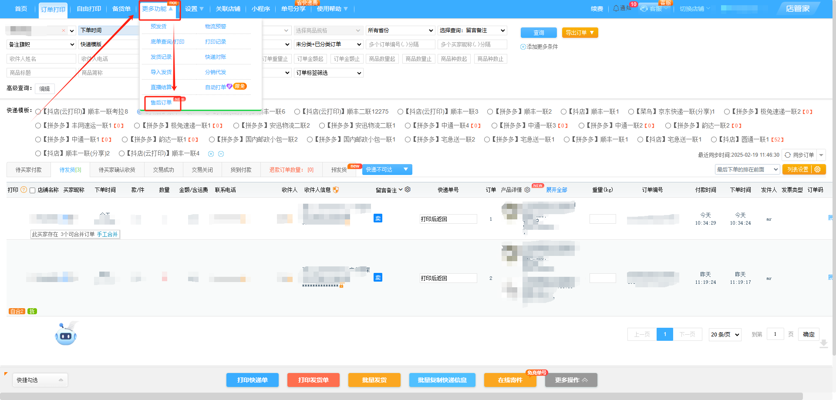
Task: Tick the select-all checkbox beside 店铺名称
Action: (32, 190)
